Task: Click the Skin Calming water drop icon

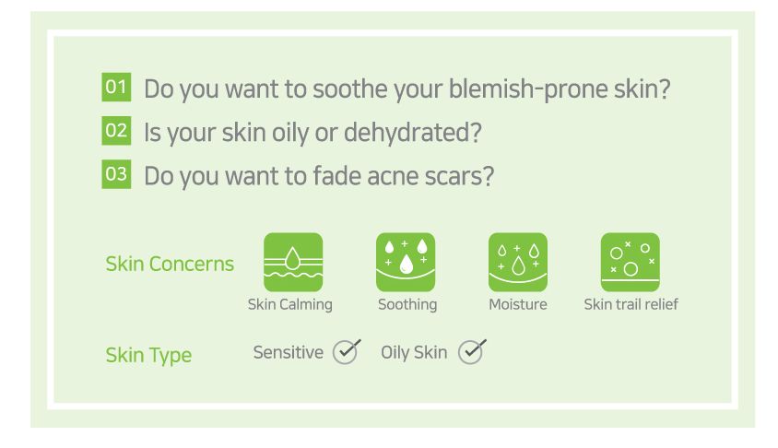Action: point(293,262)
